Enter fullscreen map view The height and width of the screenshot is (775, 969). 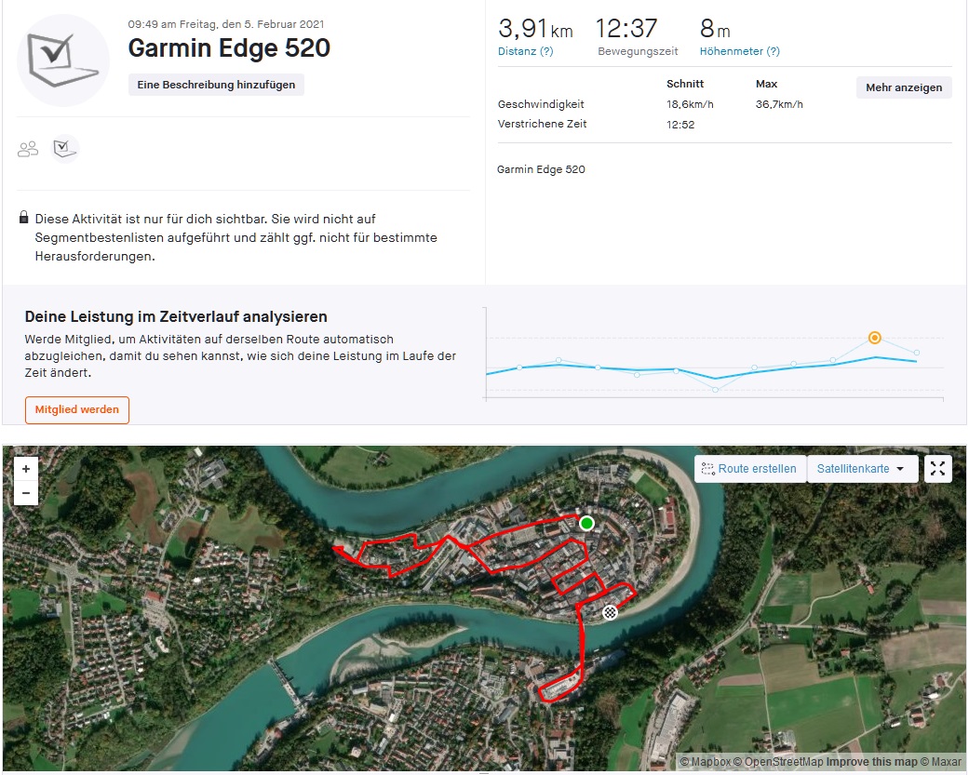937,469
